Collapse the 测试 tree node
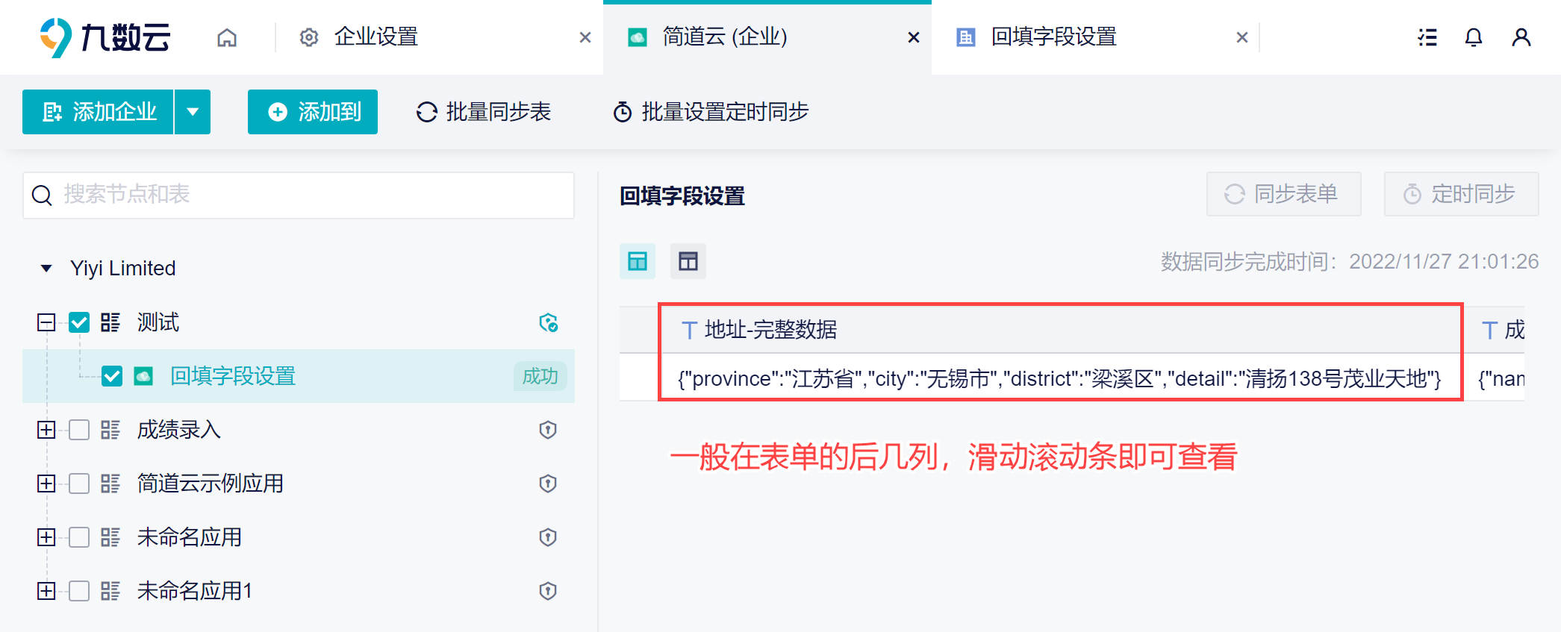 [46, 322]
